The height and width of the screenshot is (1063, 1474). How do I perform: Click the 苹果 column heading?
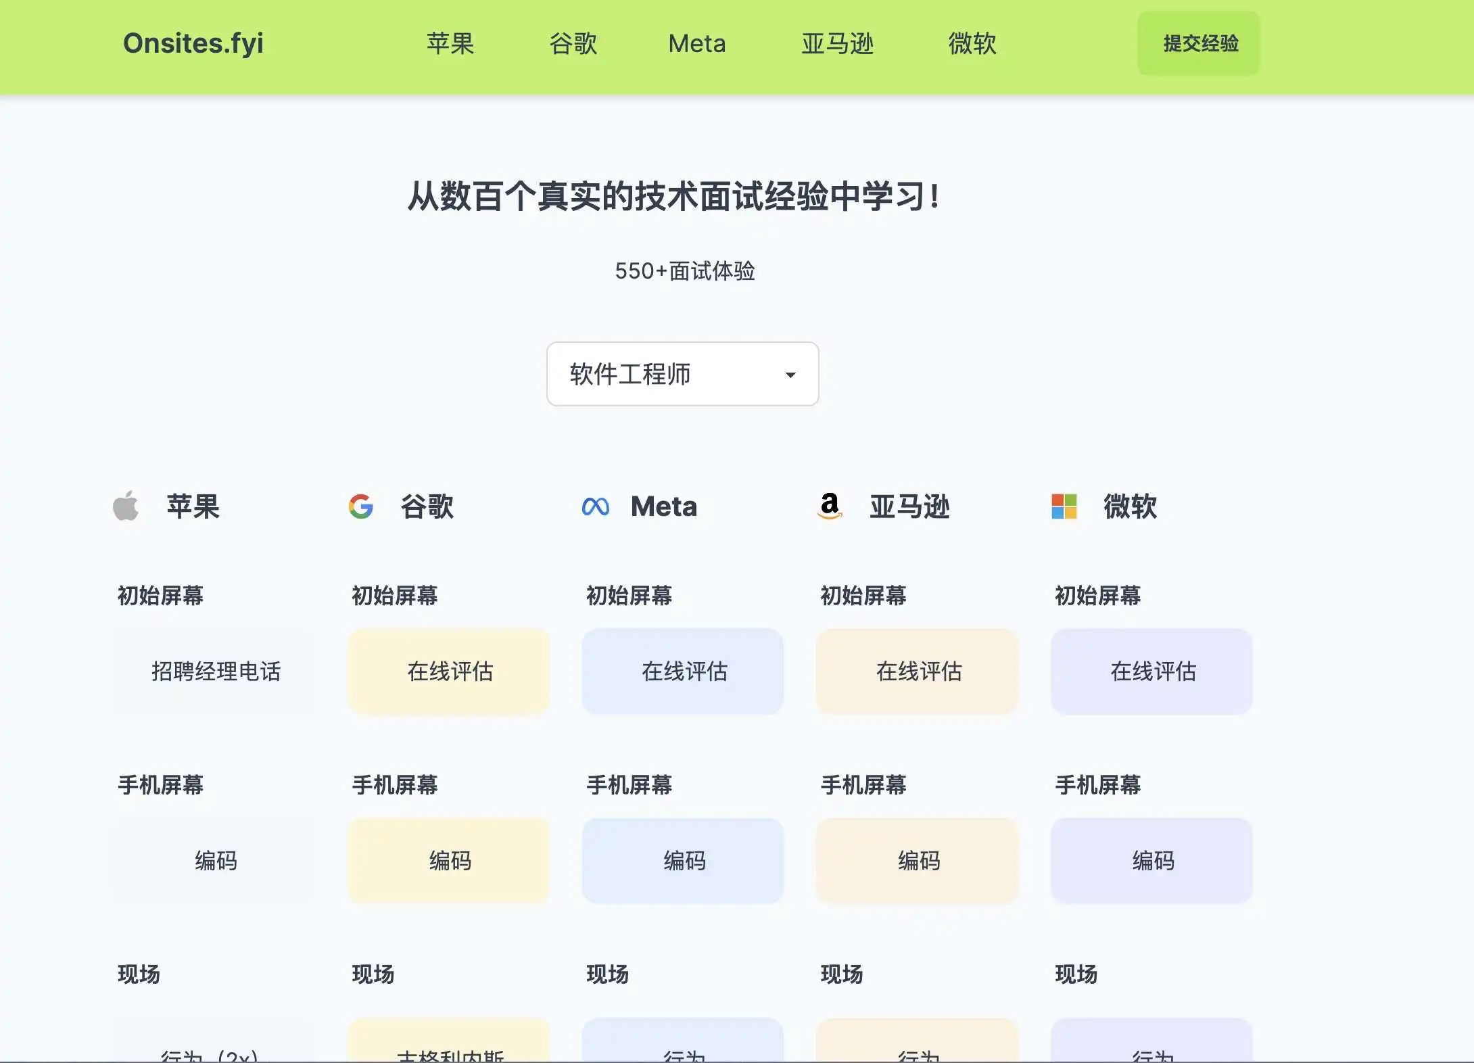(x=193, y=506)
